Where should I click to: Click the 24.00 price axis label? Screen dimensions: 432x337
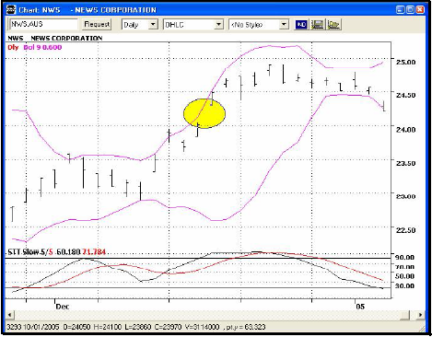[x=405, y=130]
